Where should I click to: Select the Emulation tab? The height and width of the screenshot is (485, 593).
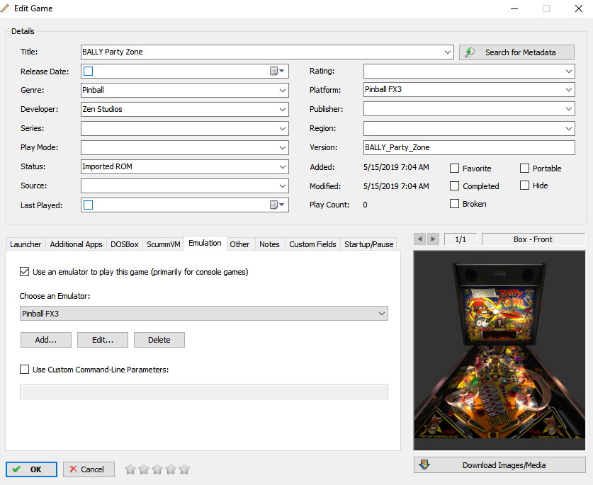(205, 243)
